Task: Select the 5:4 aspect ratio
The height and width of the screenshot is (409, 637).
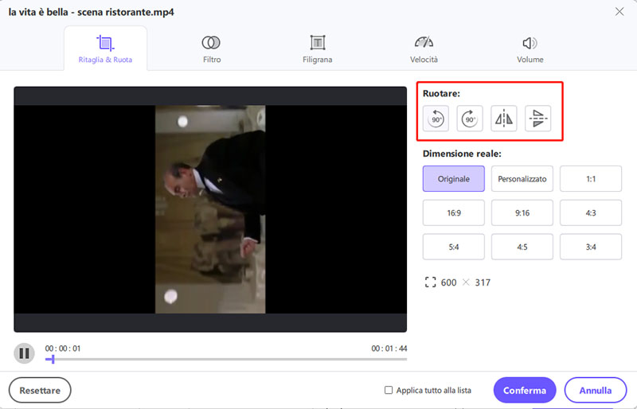Action: (453, 247)
